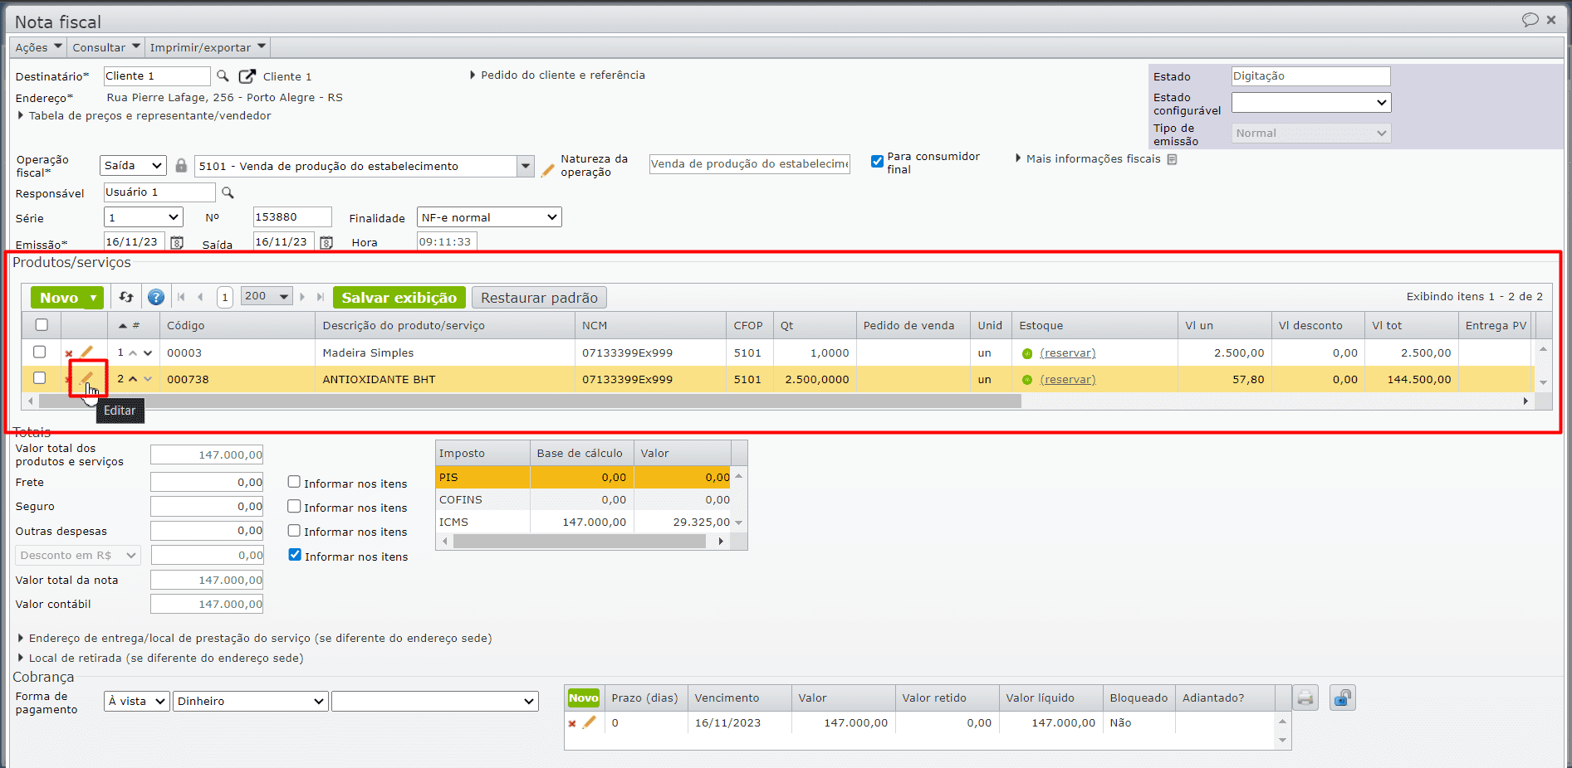
Task: Go to the first page of products grid
Action: tap(181, 297)
